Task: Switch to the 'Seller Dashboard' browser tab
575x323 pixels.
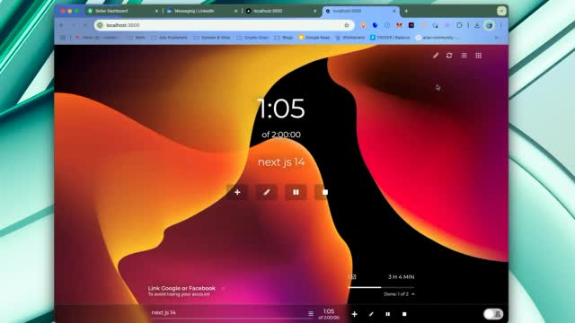Action: [x=122, y=11]
